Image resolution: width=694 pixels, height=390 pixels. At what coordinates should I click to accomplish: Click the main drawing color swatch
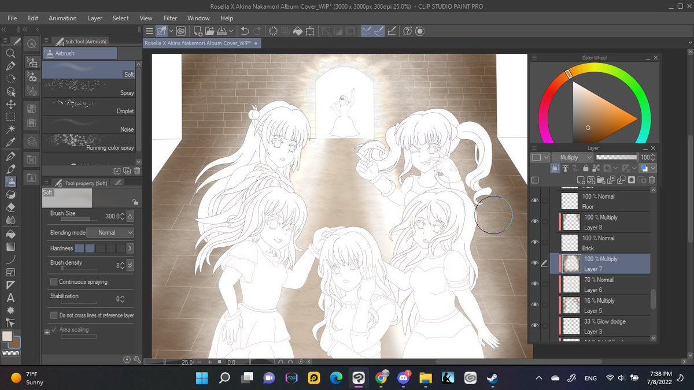tap(7, 336)
